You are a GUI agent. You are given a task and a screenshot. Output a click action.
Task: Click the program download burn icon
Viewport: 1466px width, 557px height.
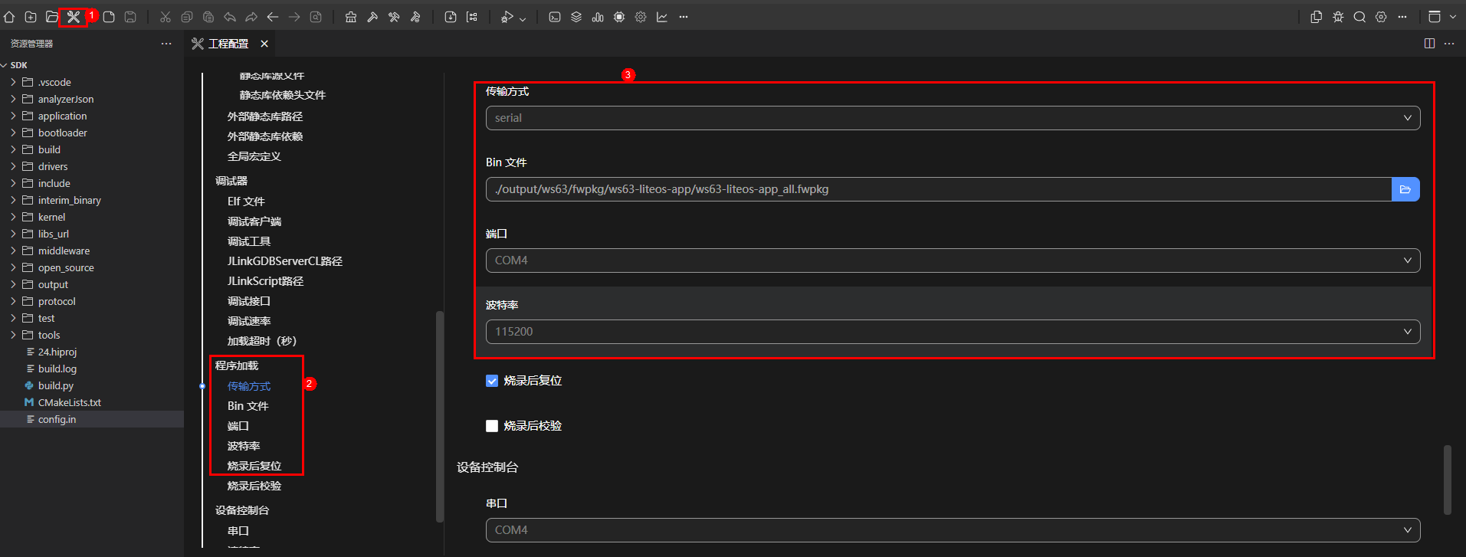[x=451, y=17]
